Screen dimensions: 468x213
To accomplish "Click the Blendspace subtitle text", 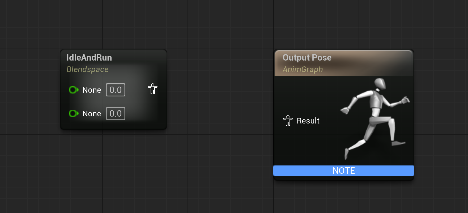I will click(87, 69).
